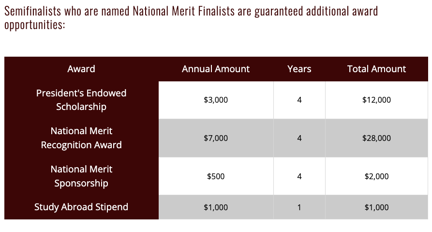432x232 pixels.
Task: Click the Award column header
Action: point(81,69)
